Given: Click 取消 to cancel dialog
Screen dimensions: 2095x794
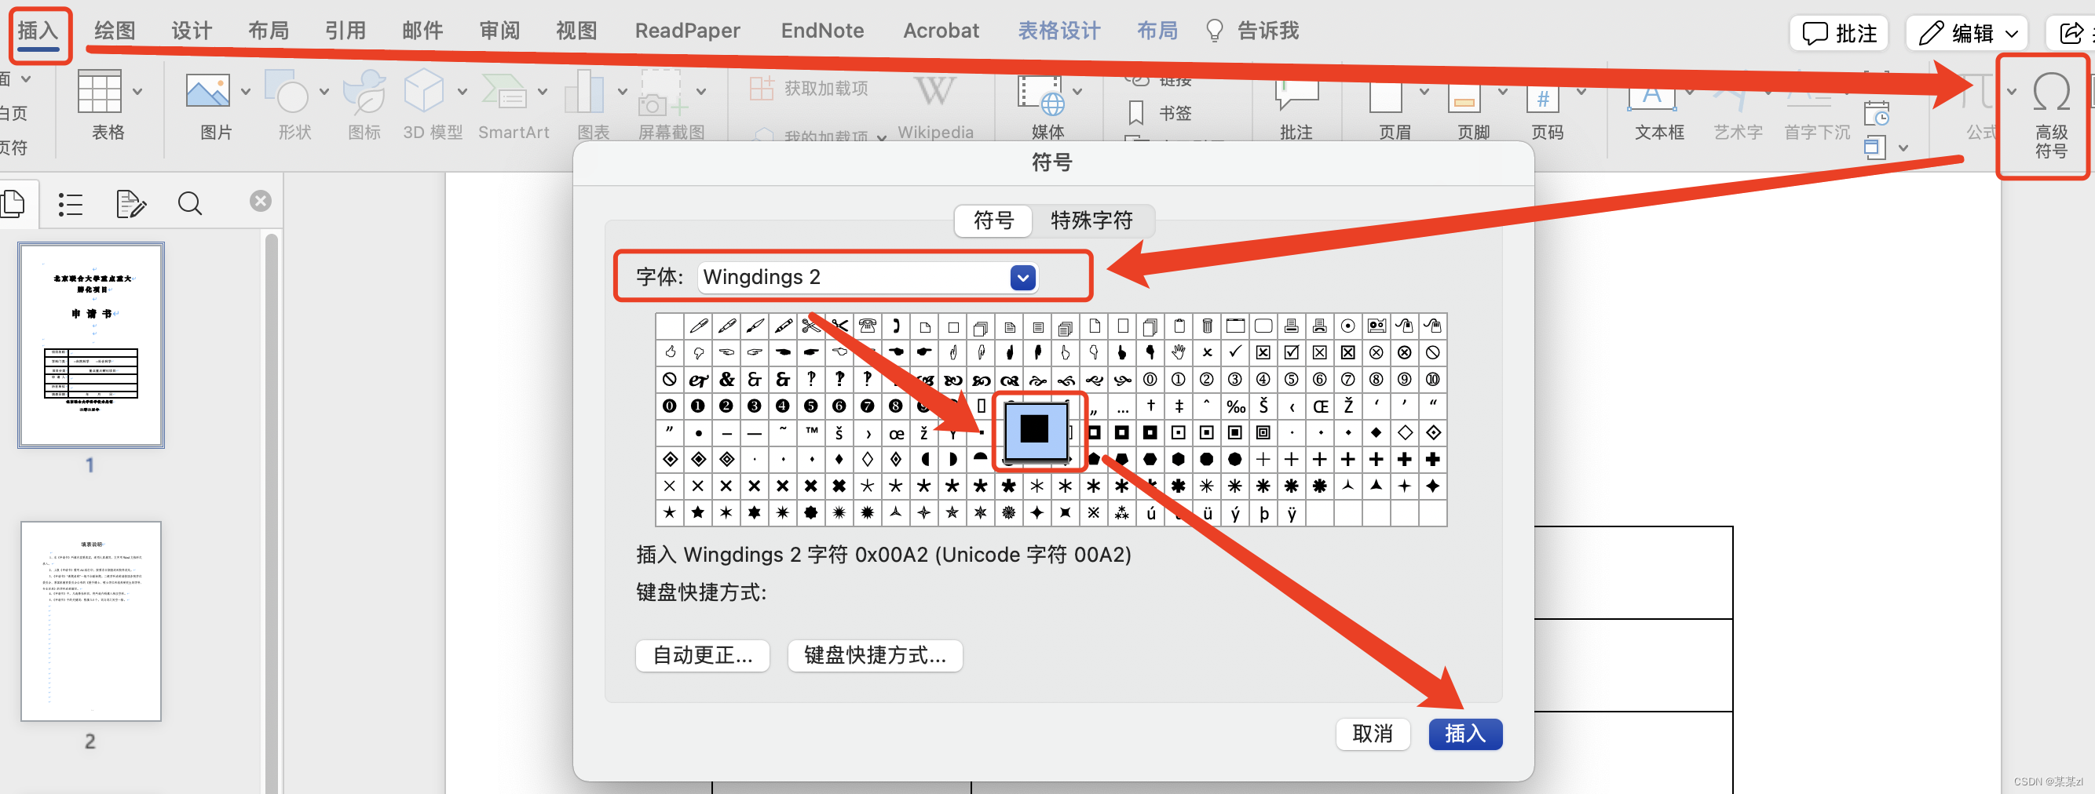Looking at the screenshot, I should (x=1373, y=734).
